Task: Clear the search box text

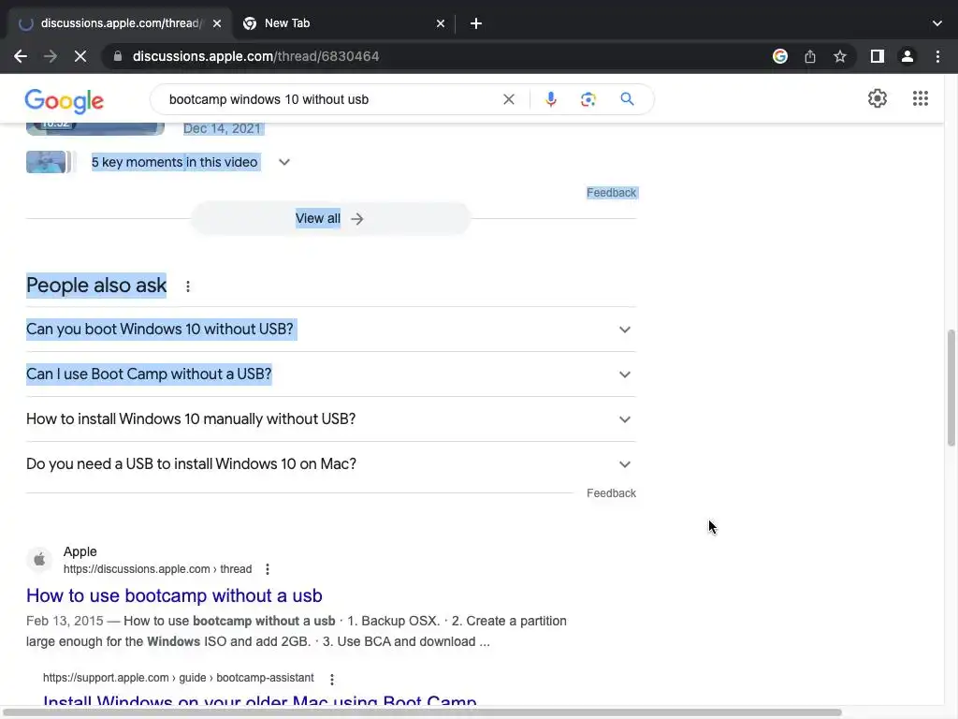Action: [x=508, y=99]
